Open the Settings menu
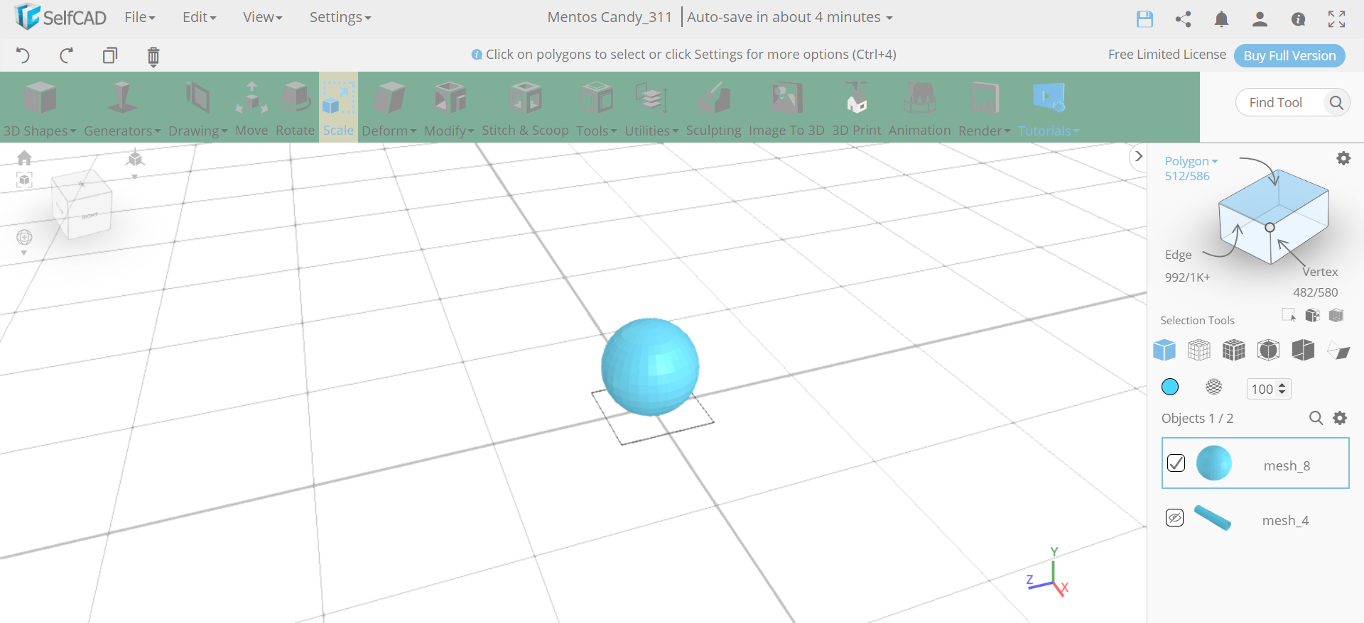The width and height of the screenshot is (1364, 623). [x=340, y=17]
